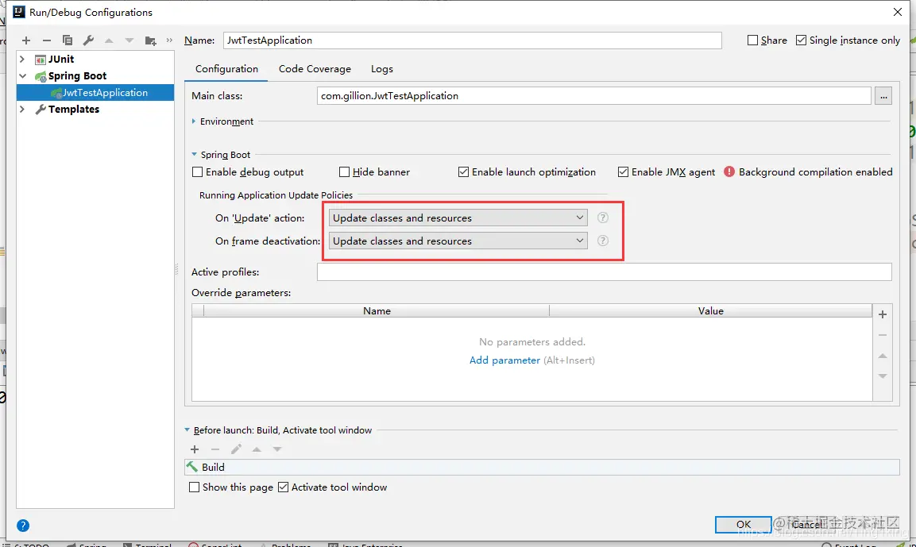Create new folder for configurations
The height and width of the screenshot is (547, 916).
[x=150, y=40]
